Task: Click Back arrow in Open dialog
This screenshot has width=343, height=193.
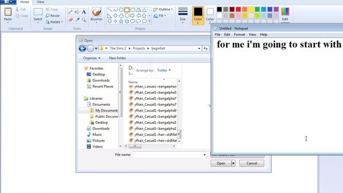Action: tap(83, 48)
